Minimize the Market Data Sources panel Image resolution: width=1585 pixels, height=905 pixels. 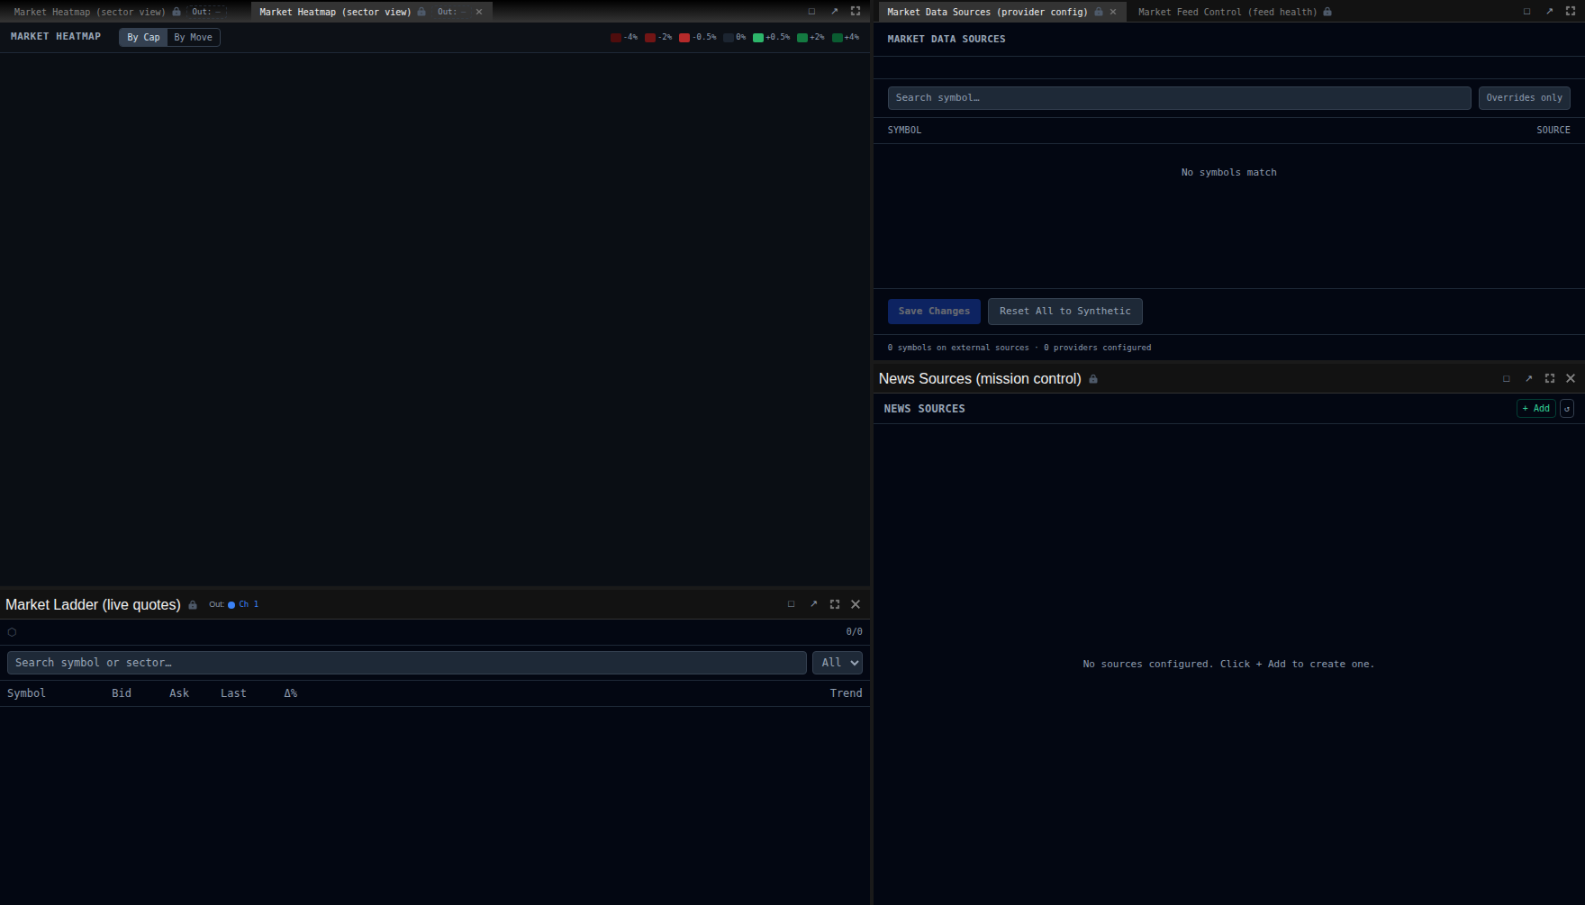point(1526,12)
